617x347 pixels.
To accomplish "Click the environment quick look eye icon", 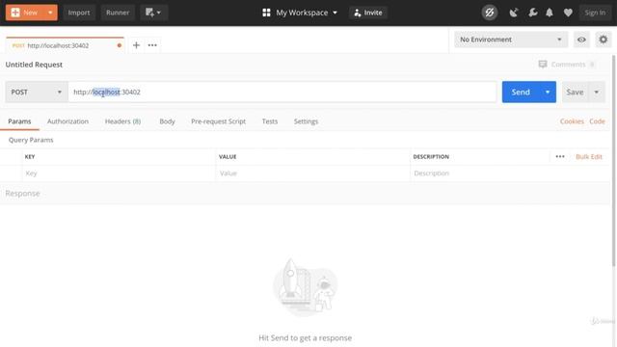I will click(x=581, y=40).
